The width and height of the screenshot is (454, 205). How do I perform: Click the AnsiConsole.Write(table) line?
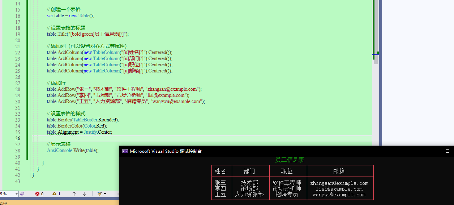[x=73, y=151]
